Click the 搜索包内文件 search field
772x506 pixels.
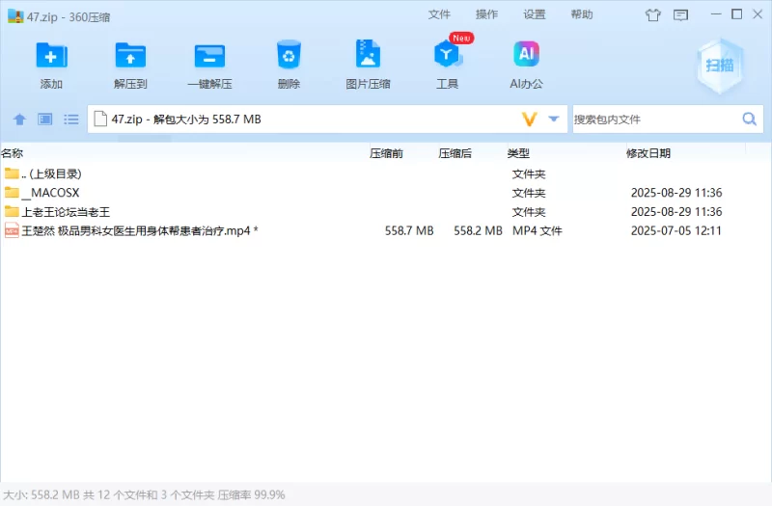click(x=655, y=119)
